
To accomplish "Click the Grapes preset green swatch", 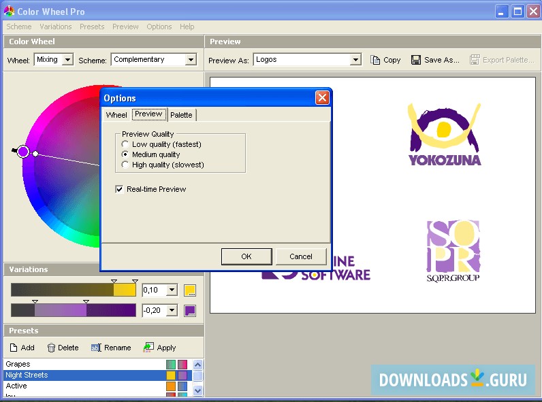I will click(x=171, y=365).
